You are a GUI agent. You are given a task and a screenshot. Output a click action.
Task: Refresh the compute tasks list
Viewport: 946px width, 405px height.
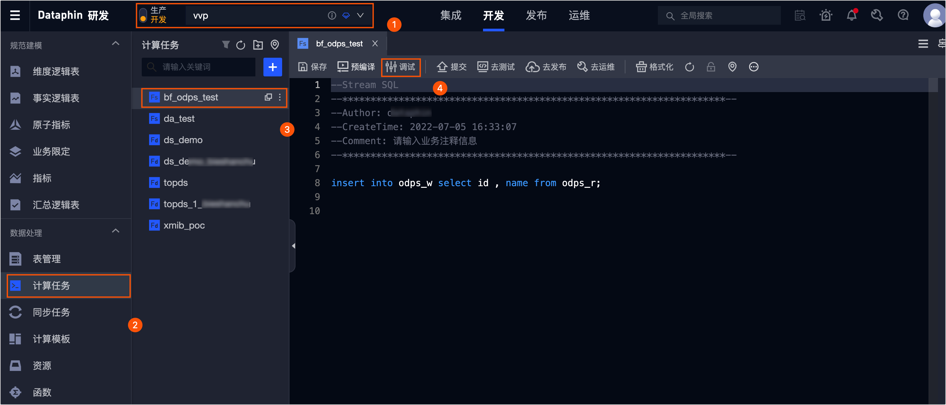[x=241, y=45]
